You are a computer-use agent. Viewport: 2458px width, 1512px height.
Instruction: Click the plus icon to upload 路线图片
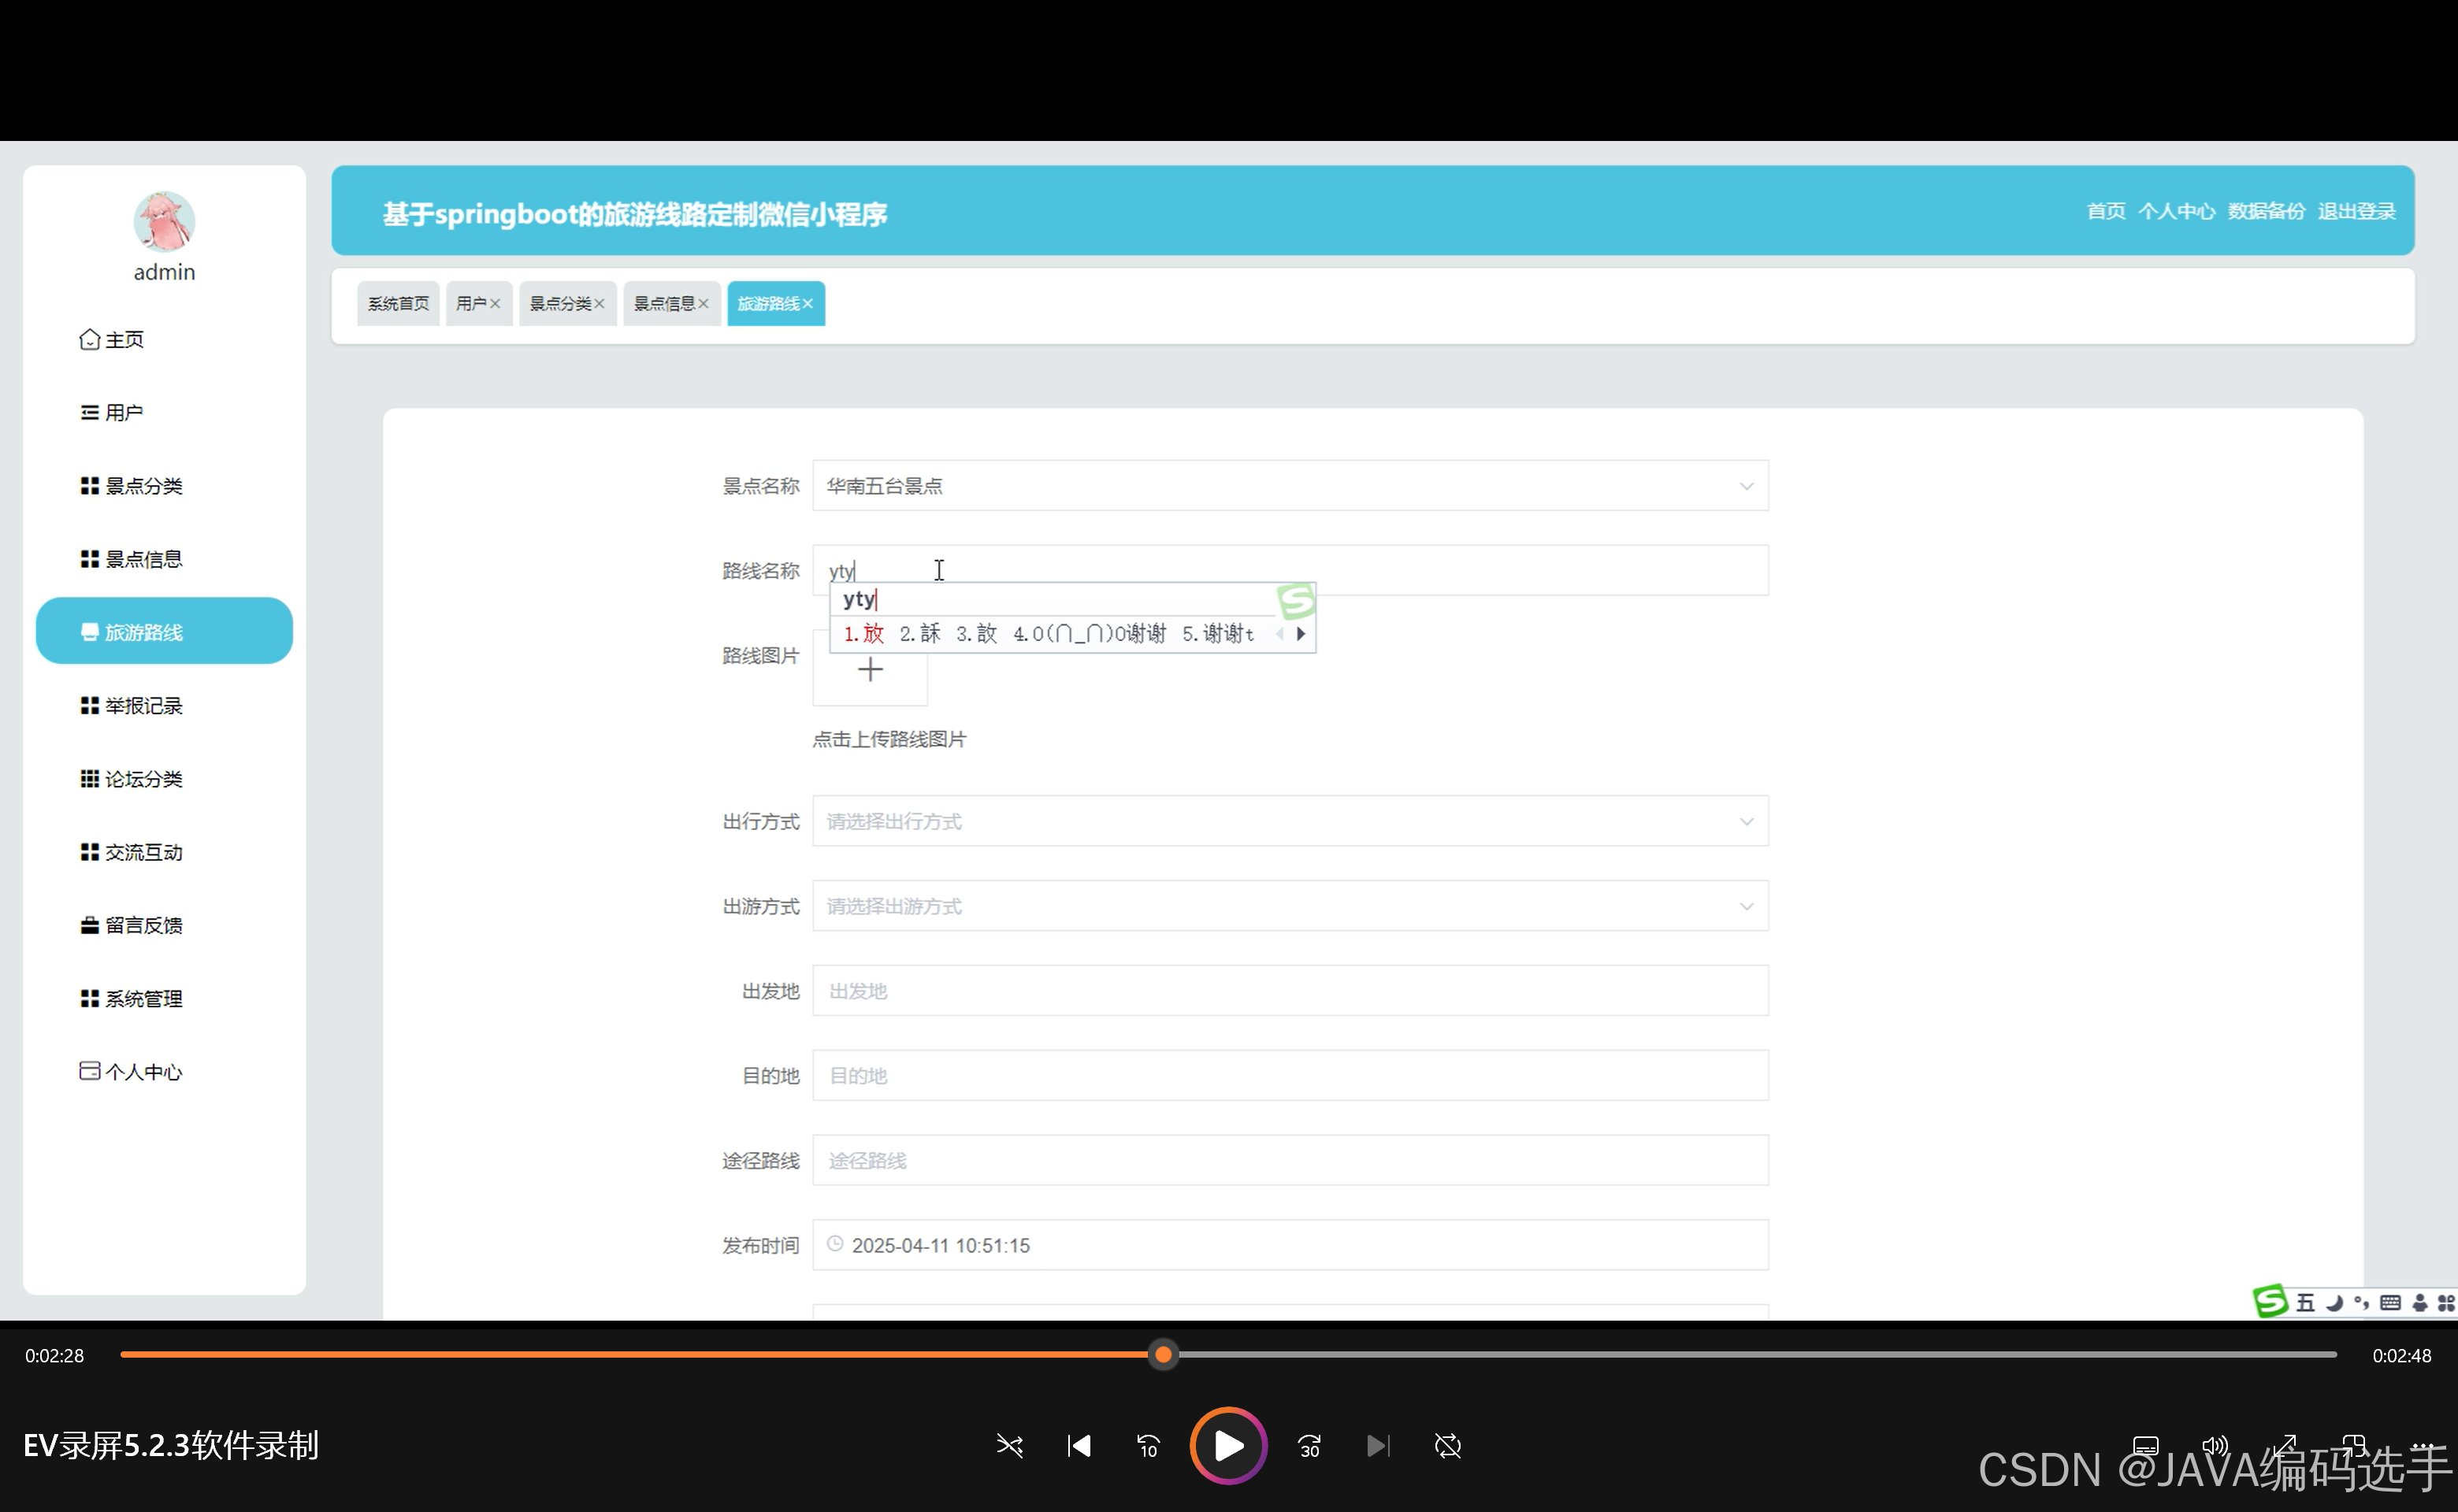(871, 670)
